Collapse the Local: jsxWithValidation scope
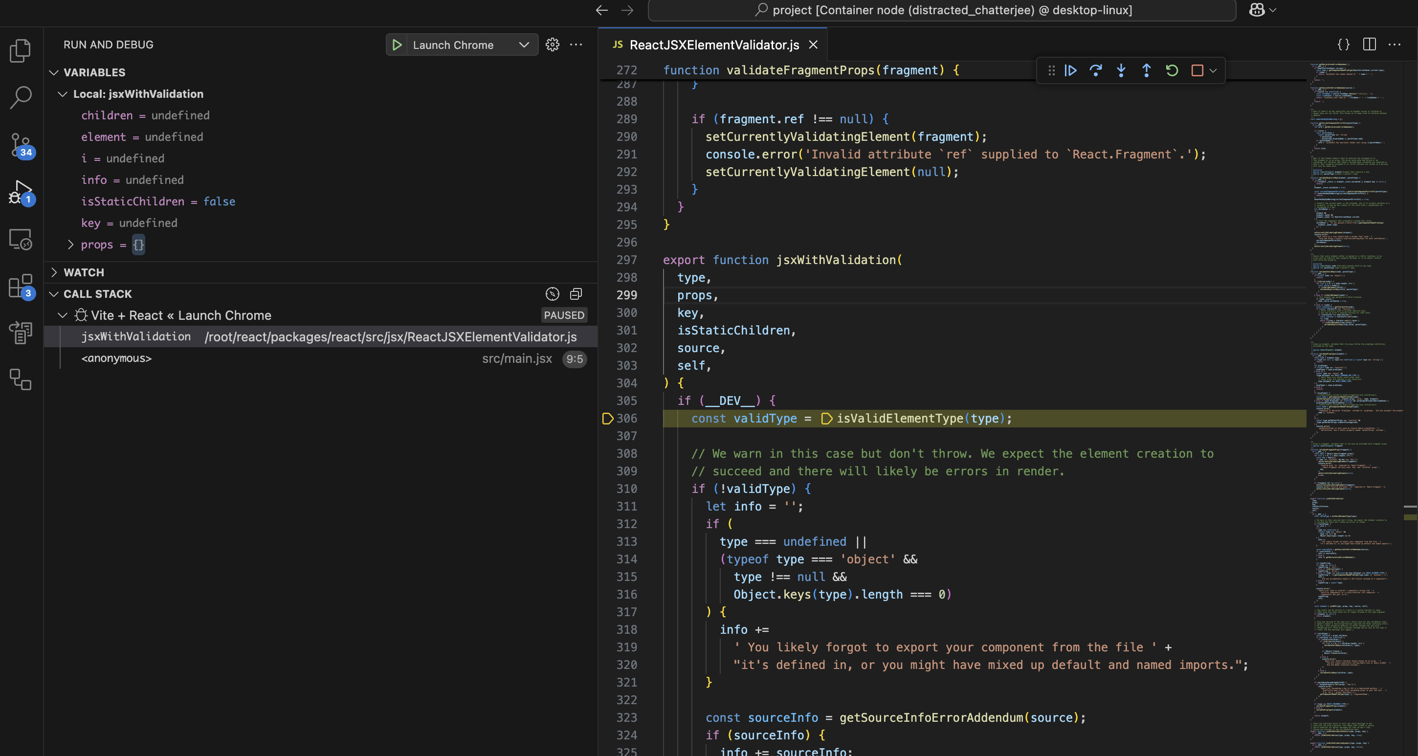This screenshot has width=1418, height=756. click(62, 93)
